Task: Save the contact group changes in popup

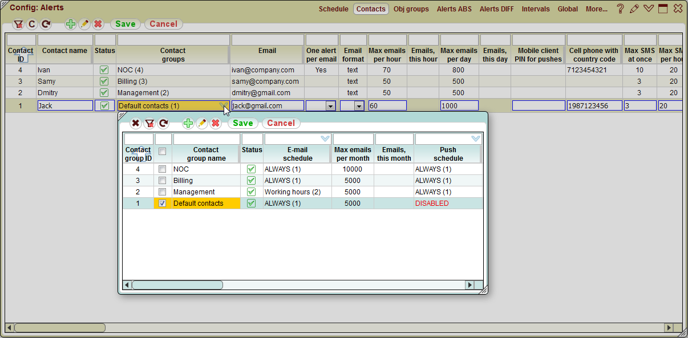Action: coord(242,123)
